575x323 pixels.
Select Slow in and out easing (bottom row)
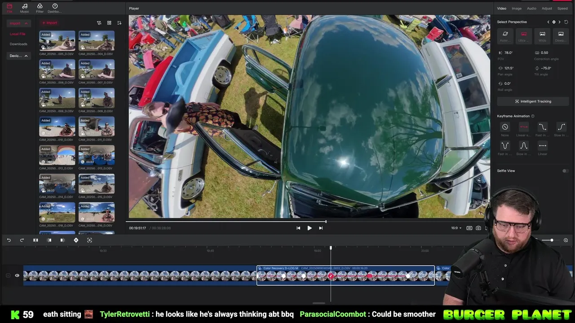[524, 146]
